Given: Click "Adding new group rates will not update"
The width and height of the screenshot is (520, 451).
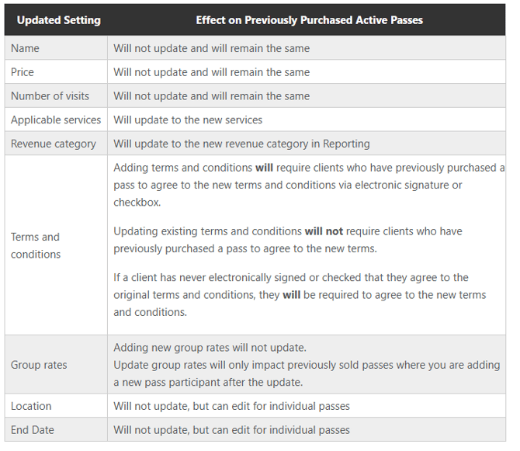Looking at the screenshot, I should tap(210, 347).
